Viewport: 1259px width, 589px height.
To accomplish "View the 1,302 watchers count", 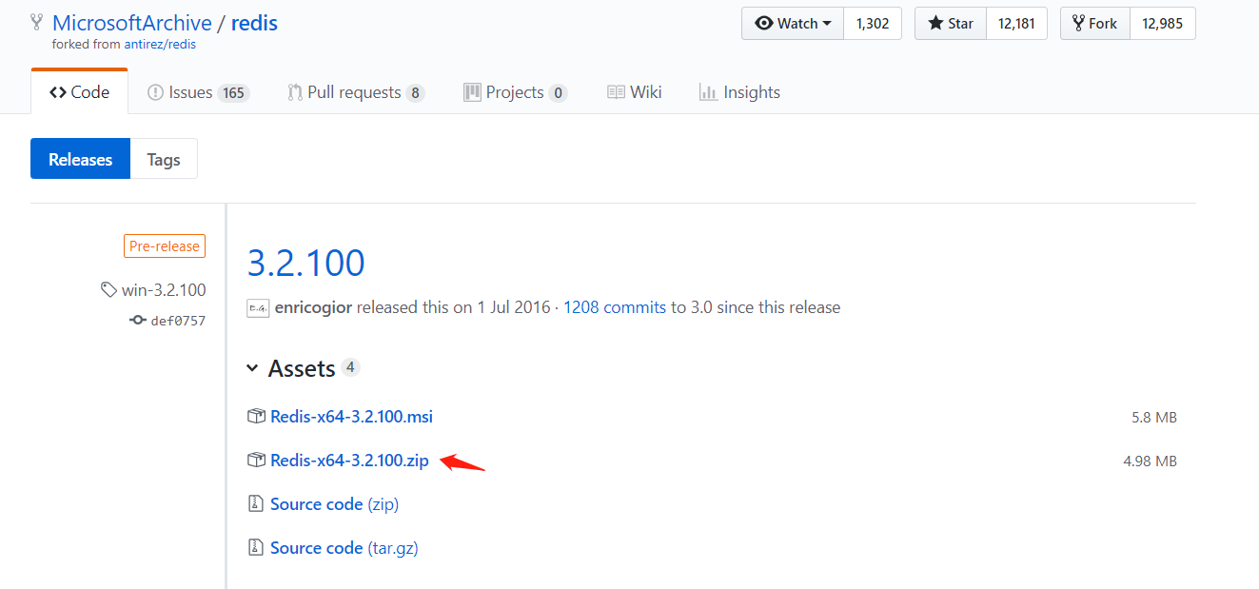I will [x=873, y=24].
